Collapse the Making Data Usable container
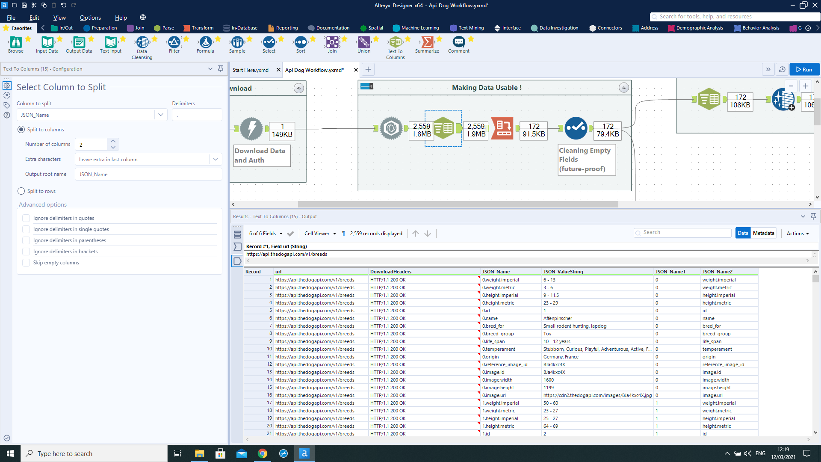 pyautogui.click(x=624, y=88)
